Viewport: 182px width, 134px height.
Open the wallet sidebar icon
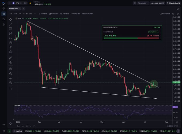click(3, 19)
